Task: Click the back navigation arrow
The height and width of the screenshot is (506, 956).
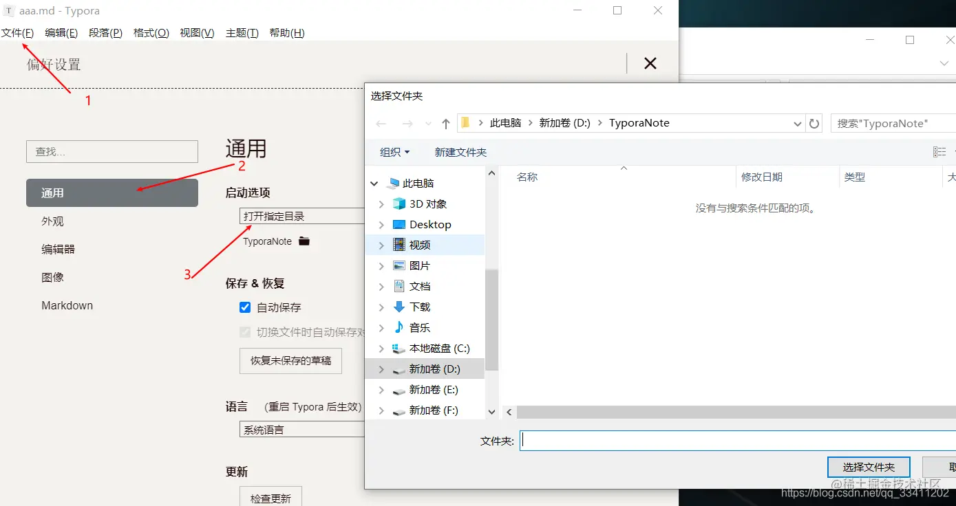Action: (x=381, y=122)
